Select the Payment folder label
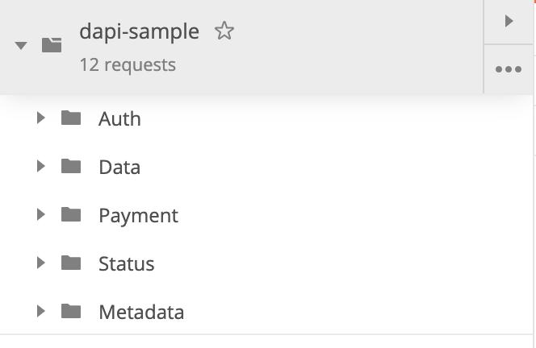 pos(138,216)
